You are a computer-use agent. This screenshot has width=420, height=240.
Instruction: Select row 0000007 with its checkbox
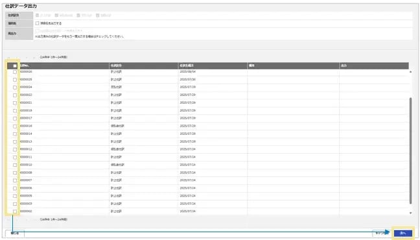coord(15,180)
